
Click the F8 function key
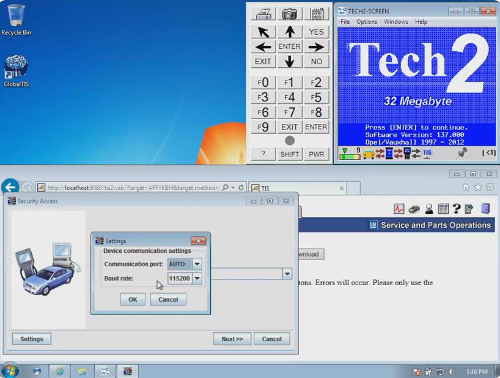point(317,112)
